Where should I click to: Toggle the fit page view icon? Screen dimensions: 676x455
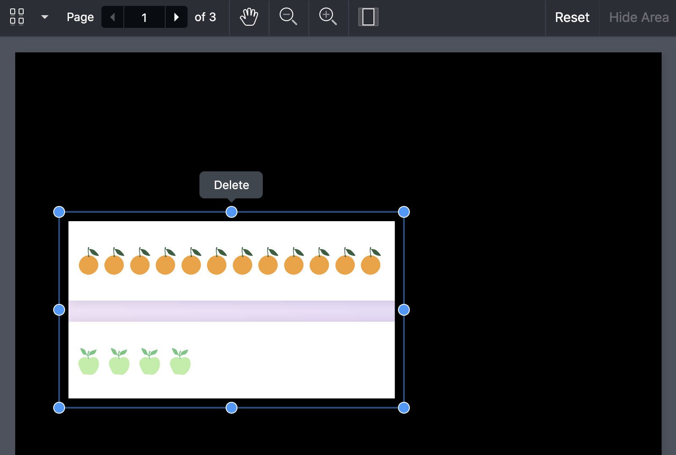point(368,17)
